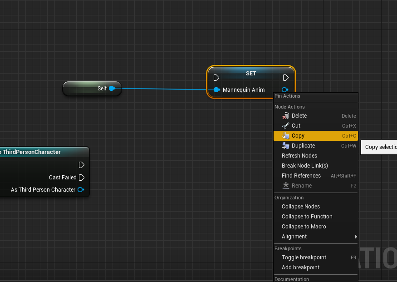Click the Self node output pin

[x=112, y=89]
